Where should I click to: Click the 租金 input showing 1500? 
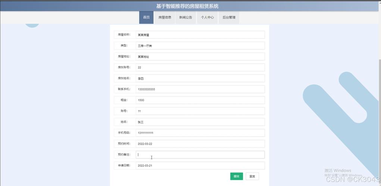200,100
